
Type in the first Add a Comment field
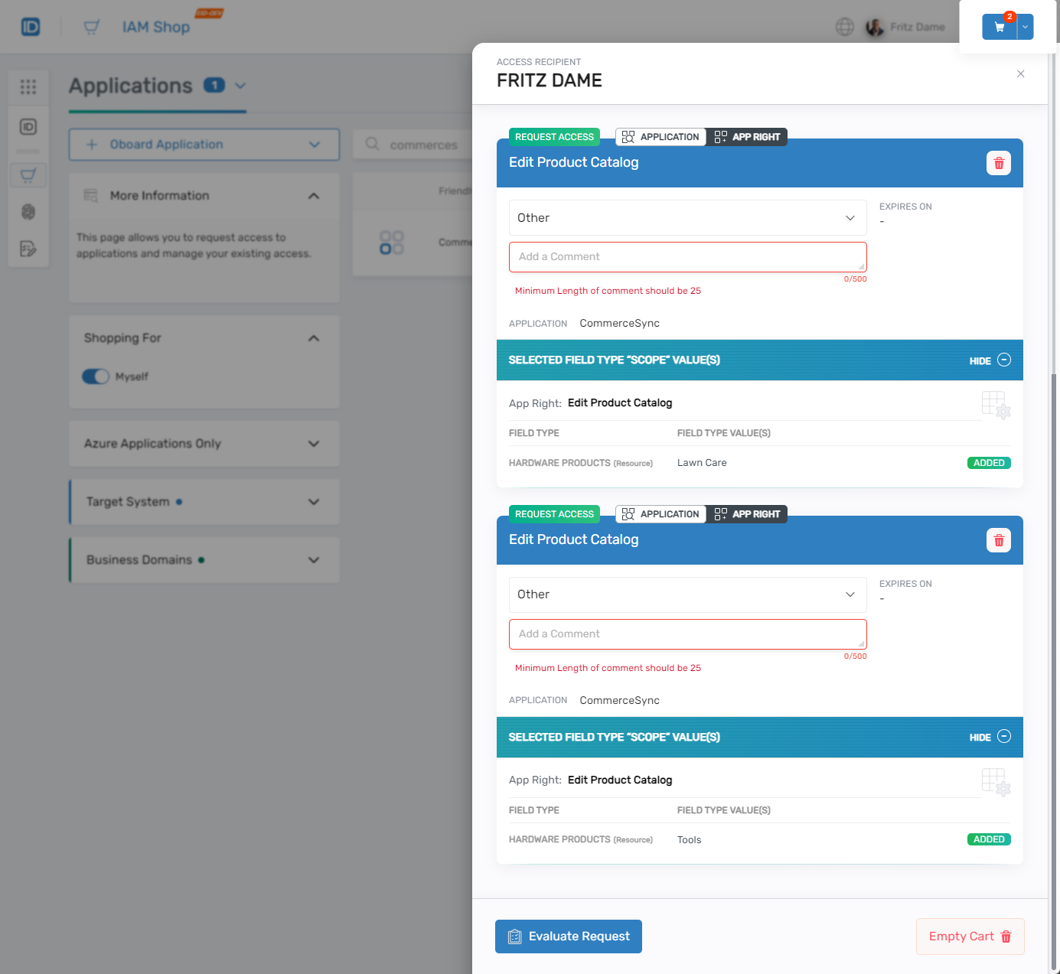click(687, 256)
